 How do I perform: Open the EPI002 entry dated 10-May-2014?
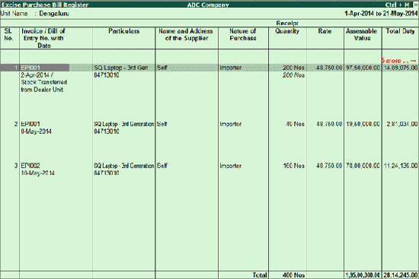(30, 166)
